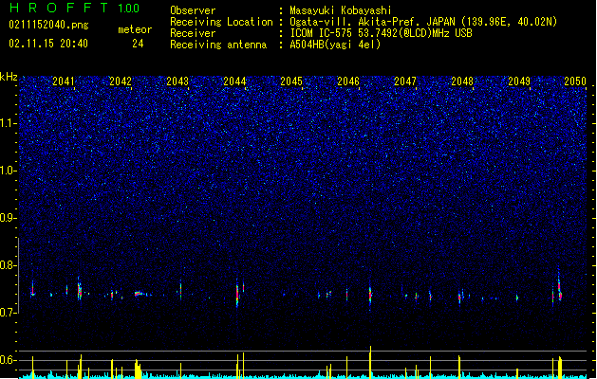The width and height of the screenshot is (597, 379).
Task: Click the antenna value A504HB(yagi 4el)
Action: [x=335, y=45]
